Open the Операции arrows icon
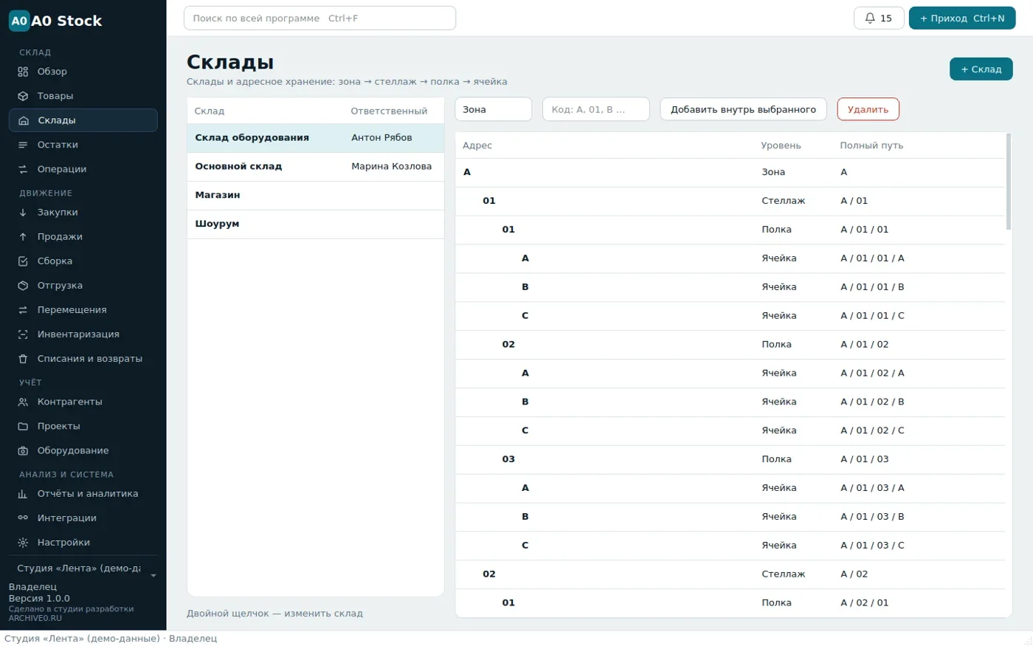Screen dimensions: 1033x646 (x=23, y=169)
